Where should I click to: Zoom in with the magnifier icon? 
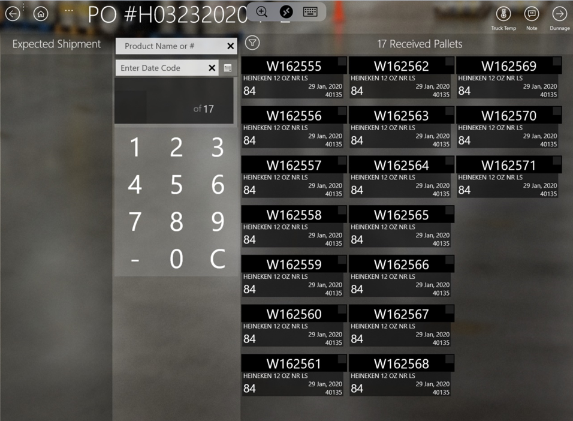[262, 12]
